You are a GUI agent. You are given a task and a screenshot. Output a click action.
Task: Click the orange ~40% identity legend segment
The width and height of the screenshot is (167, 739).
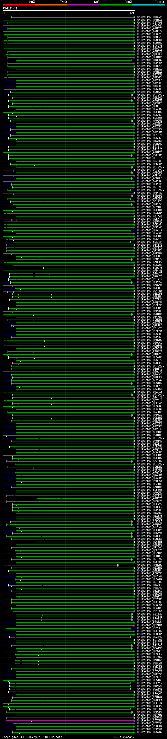pos(51,5)
